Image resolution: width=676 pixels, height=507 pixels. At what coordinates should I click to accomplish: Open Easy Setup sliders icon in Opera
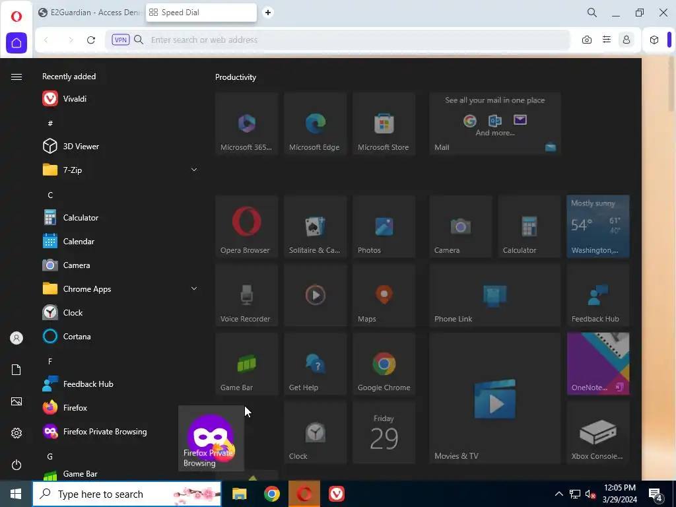tap(607, 40)
